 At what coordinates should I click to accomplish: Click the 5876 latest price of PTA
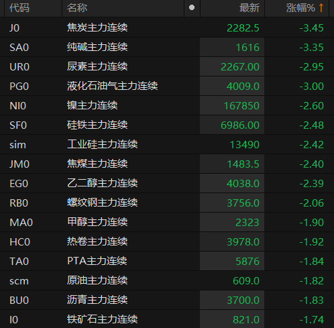coord(247,262)
